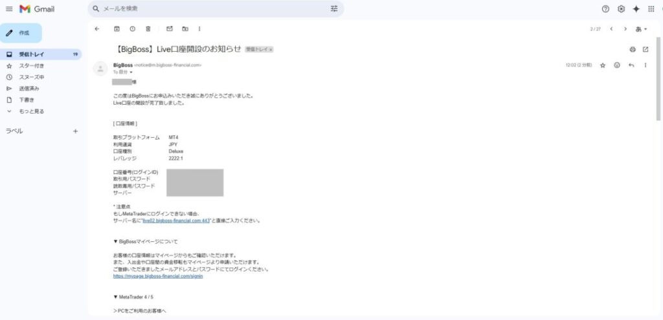
Task: Go to the 受信トレイ folder
Action: click(30, 54)
